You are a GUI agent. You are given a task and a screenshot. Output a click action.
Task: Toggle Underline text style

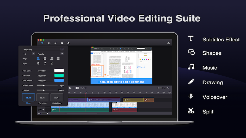[x=51, y=63]
